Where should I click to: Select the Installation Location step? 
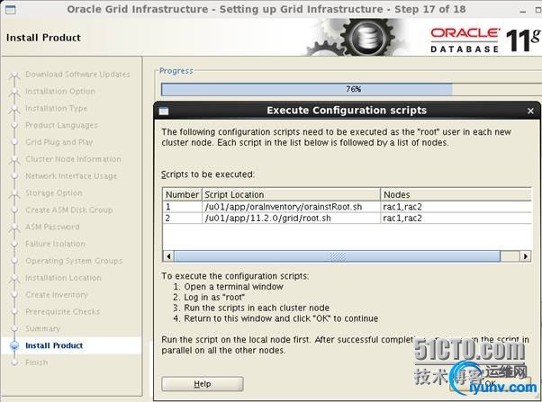coord(63,277)
